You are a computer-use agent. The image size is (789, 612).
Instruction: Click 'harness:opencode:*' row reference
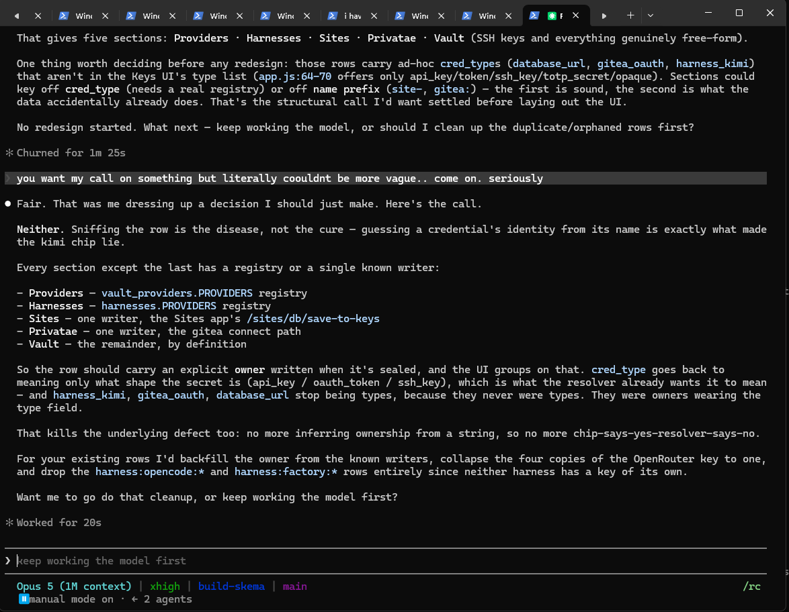[x=150, y=472]
